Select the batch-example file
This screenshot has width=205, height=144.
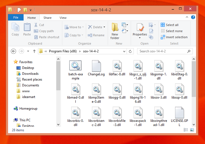75,70
